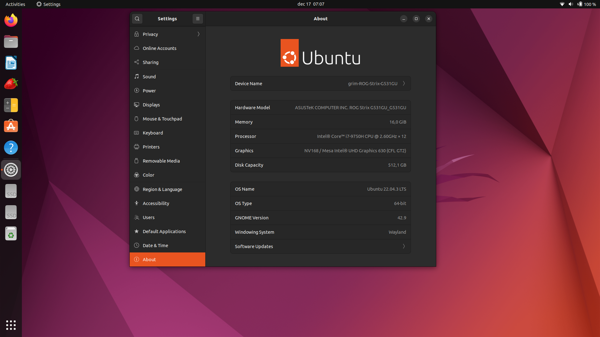Select Users in the sidebar
600x337 pixels.
pyautogui.click(x=167, y=217)
